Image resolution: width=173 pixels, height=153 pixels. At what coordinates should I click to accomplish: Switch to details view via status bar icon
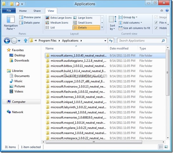coord(161,147)
